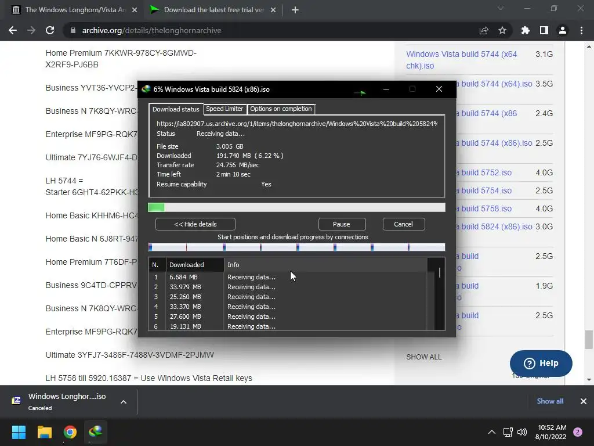
Task: Click Show all in the downloads bar
Action: coord(550,401)
